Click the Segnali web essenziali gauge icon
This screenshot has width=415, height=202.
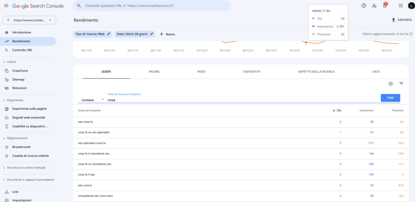click(x=6, y=117)
